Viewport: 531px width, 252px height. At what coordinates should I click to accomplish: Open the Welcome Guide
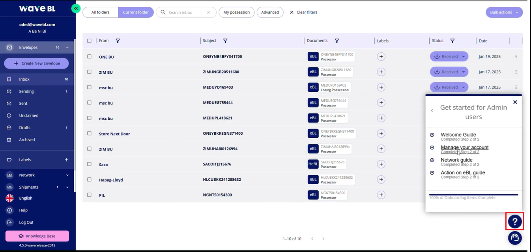458,135
